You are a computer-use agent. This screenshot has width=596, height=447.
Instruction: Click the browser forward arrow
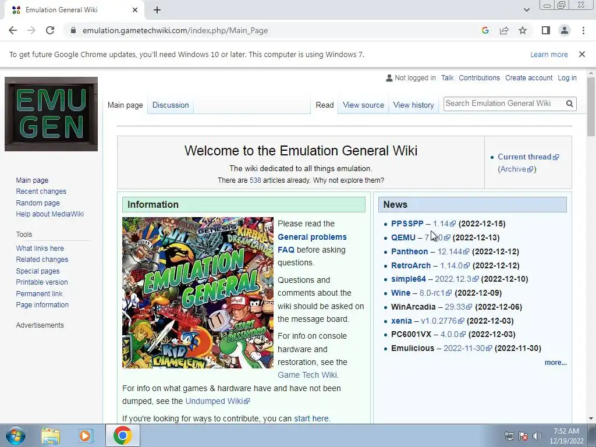[31, 30]
